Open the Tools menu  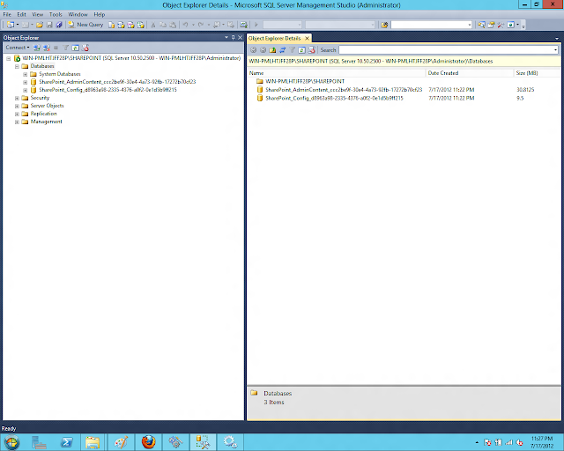click(56, 14)
